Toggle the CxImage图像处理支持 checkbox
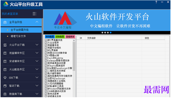Viewport: 174px width, 98px height. [46, 61]
